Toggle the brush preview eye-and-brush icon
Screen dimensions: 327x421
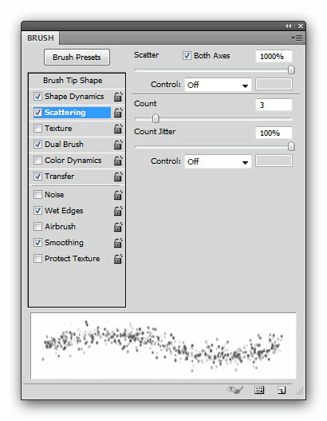point(235,390)
